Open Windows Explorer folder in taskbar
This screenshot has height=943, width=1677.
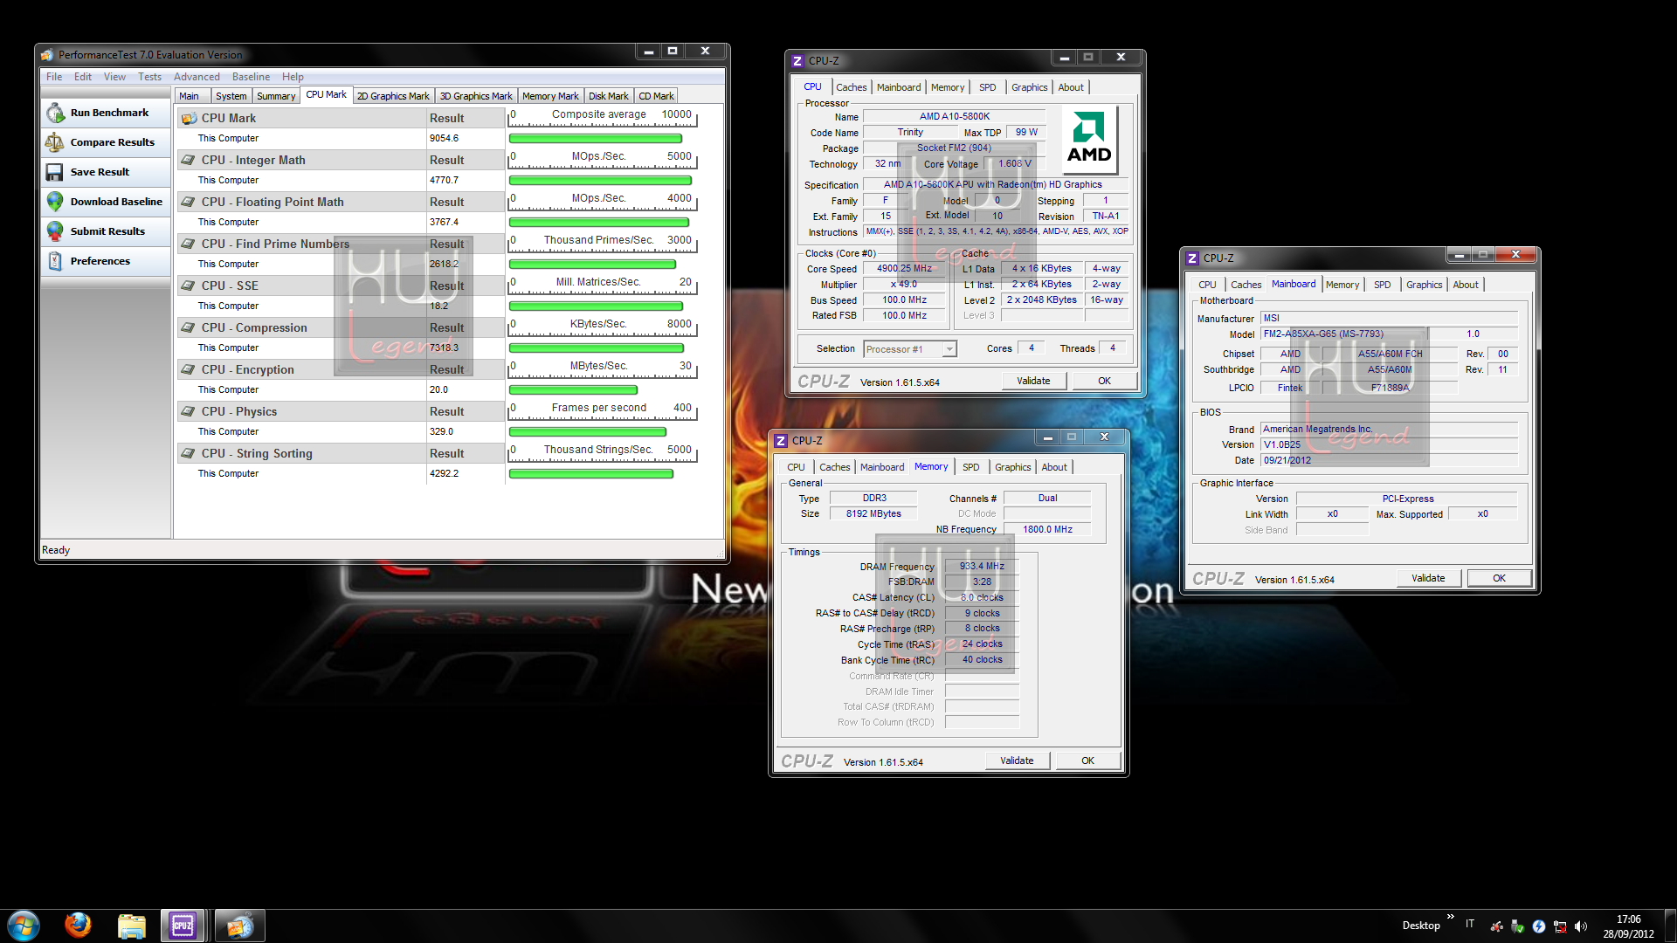(x=132, y=926)
